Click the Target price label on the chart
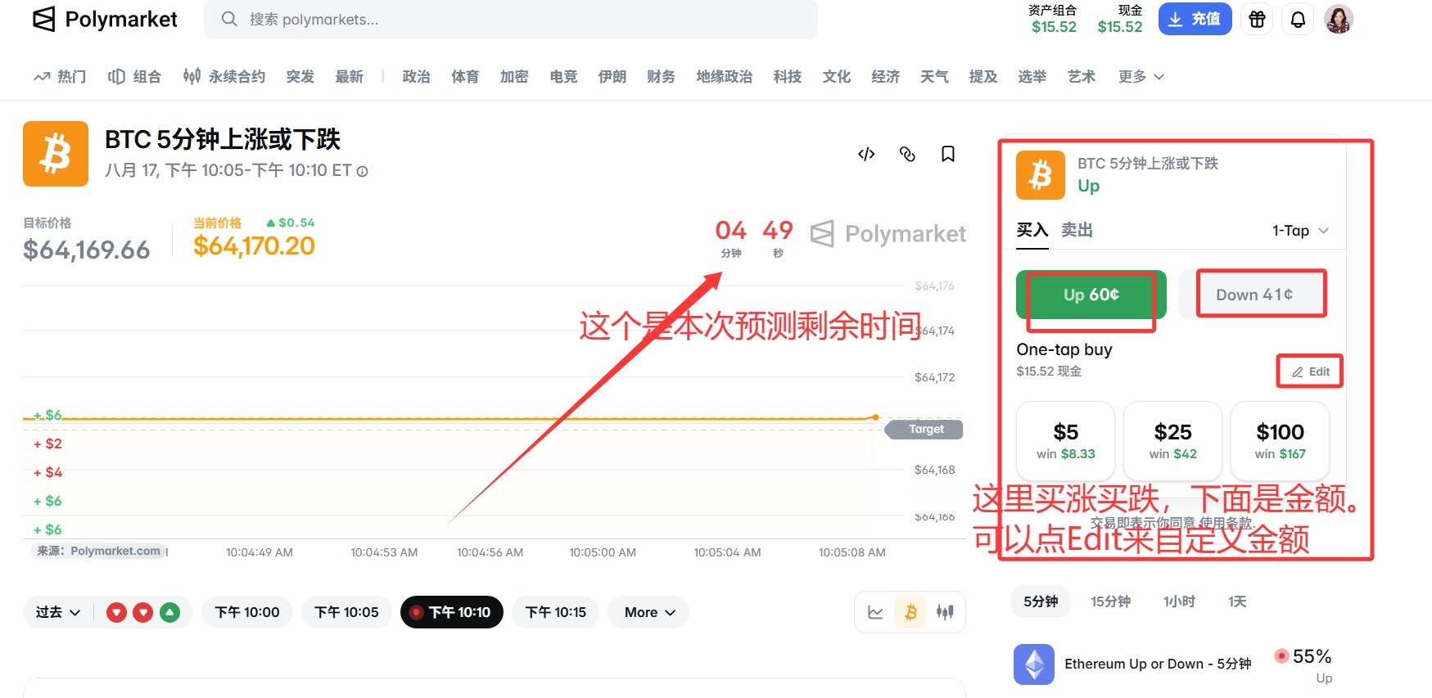 coord(925,429)
